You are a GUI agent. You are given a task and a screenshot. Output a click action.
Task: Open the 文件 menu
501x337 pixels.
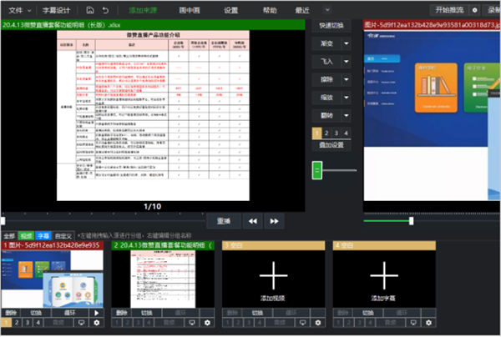tap(18, 10)
